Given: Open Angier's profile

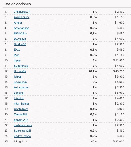Looking at the screenshot, I should [18, 23].
